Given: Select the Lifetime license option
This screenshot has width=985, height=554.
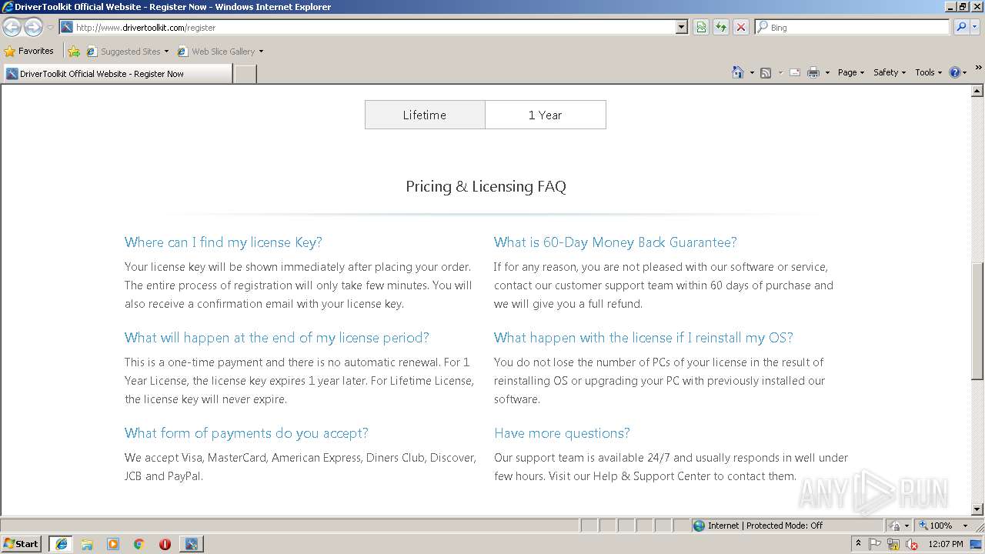Looking at the screenshot, I should [425, 115].
